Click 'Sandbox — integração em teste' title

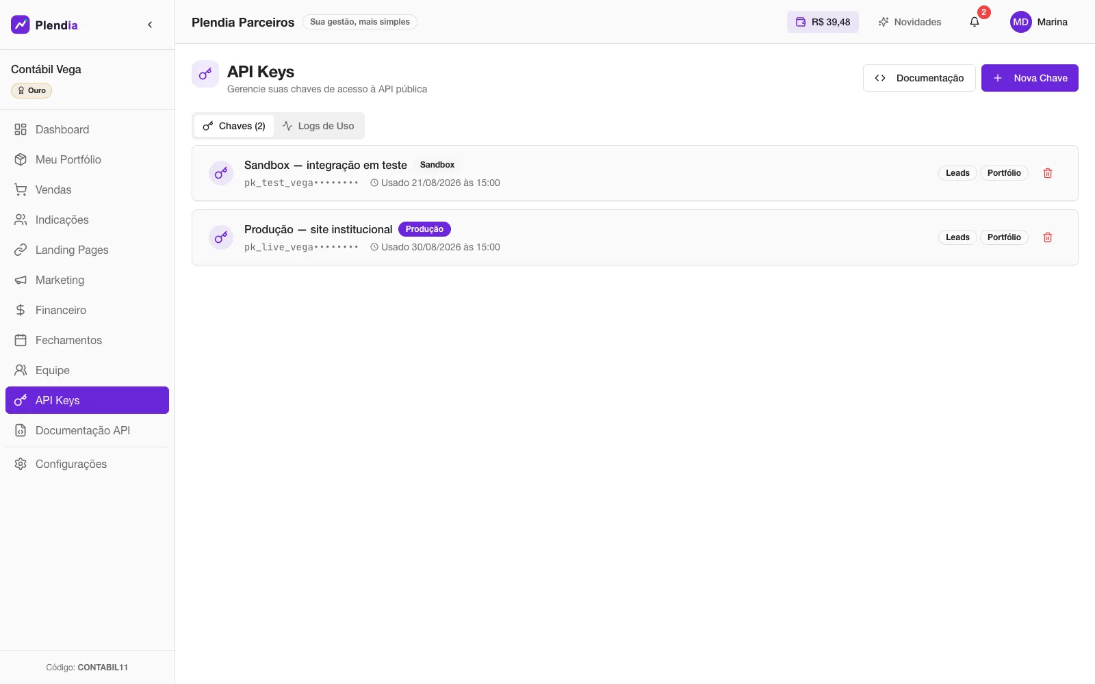326,165
